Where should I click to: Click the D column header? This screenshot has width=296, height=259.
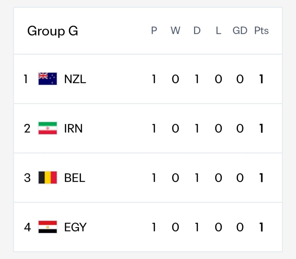[x=197, y=30]
